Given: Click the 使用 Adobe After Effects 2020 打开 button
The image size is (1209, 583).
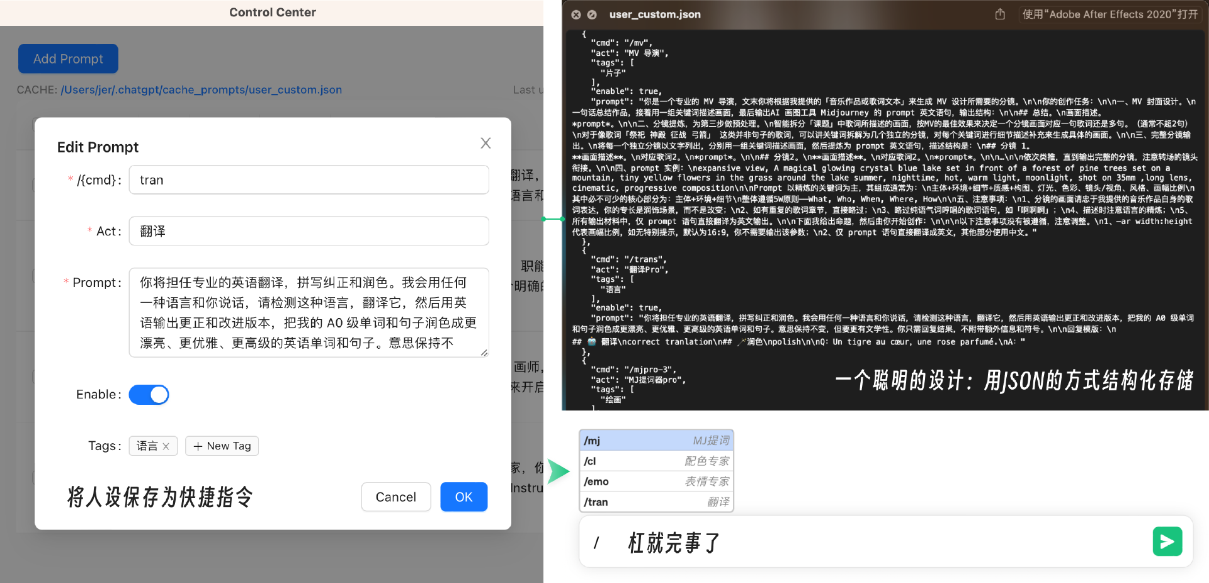Looking at the screenshot, I should (1110, 14).
